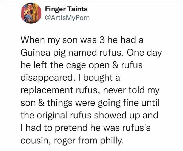183x151 pixels.
Task: Open the Finger Taints profile avatar
Action: coord(31,13)
